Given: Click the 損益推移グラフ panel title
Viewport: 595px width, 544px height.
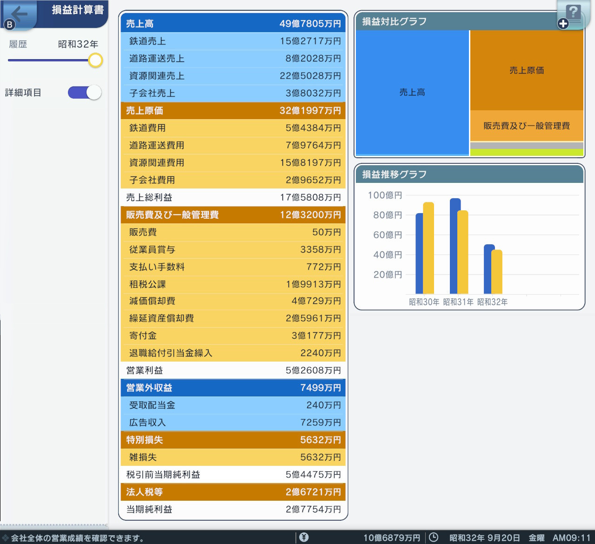Looking at the screenshot, I should click(394, 175).
